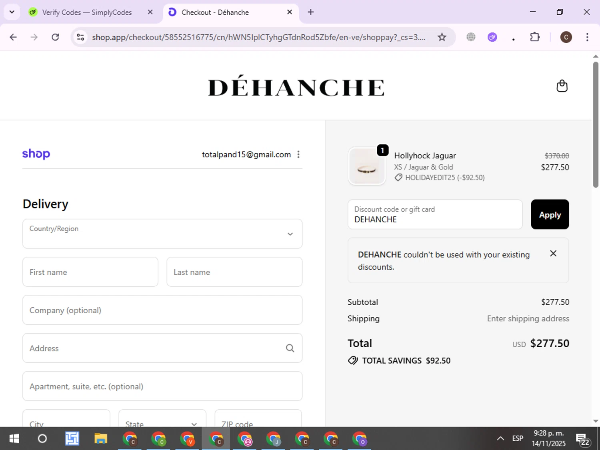Viewport: 600px width, 450px height.
Task: Click the scrollbar down arrow
Action: click(x=596, y=421)
